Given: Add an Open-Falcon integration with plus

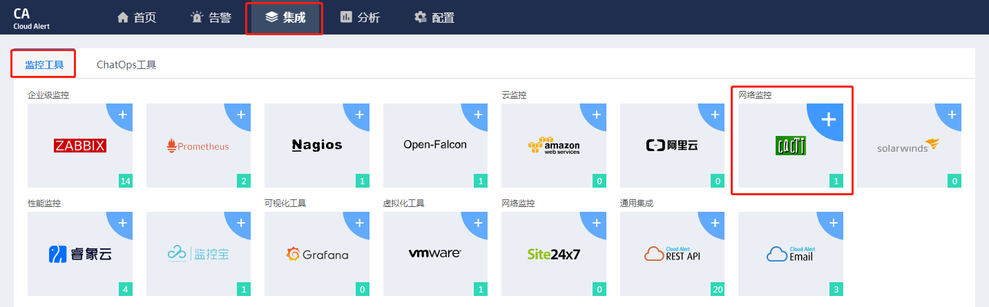Looking at the screenshot, I should tap(478, 115).
